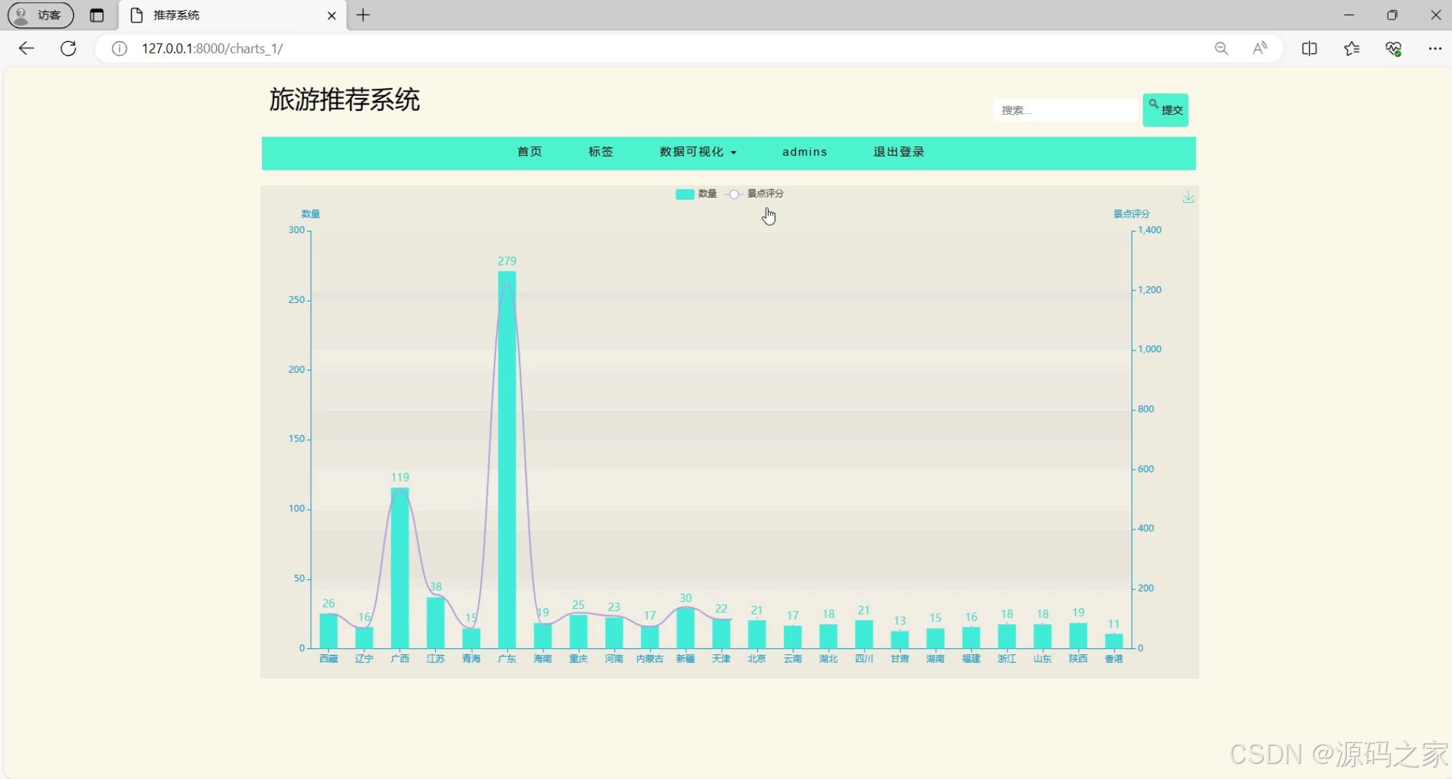Open the 访客 guest profile menu
Image resolution: width=1452 pixels, height=779 pixels.
(40, 15)
